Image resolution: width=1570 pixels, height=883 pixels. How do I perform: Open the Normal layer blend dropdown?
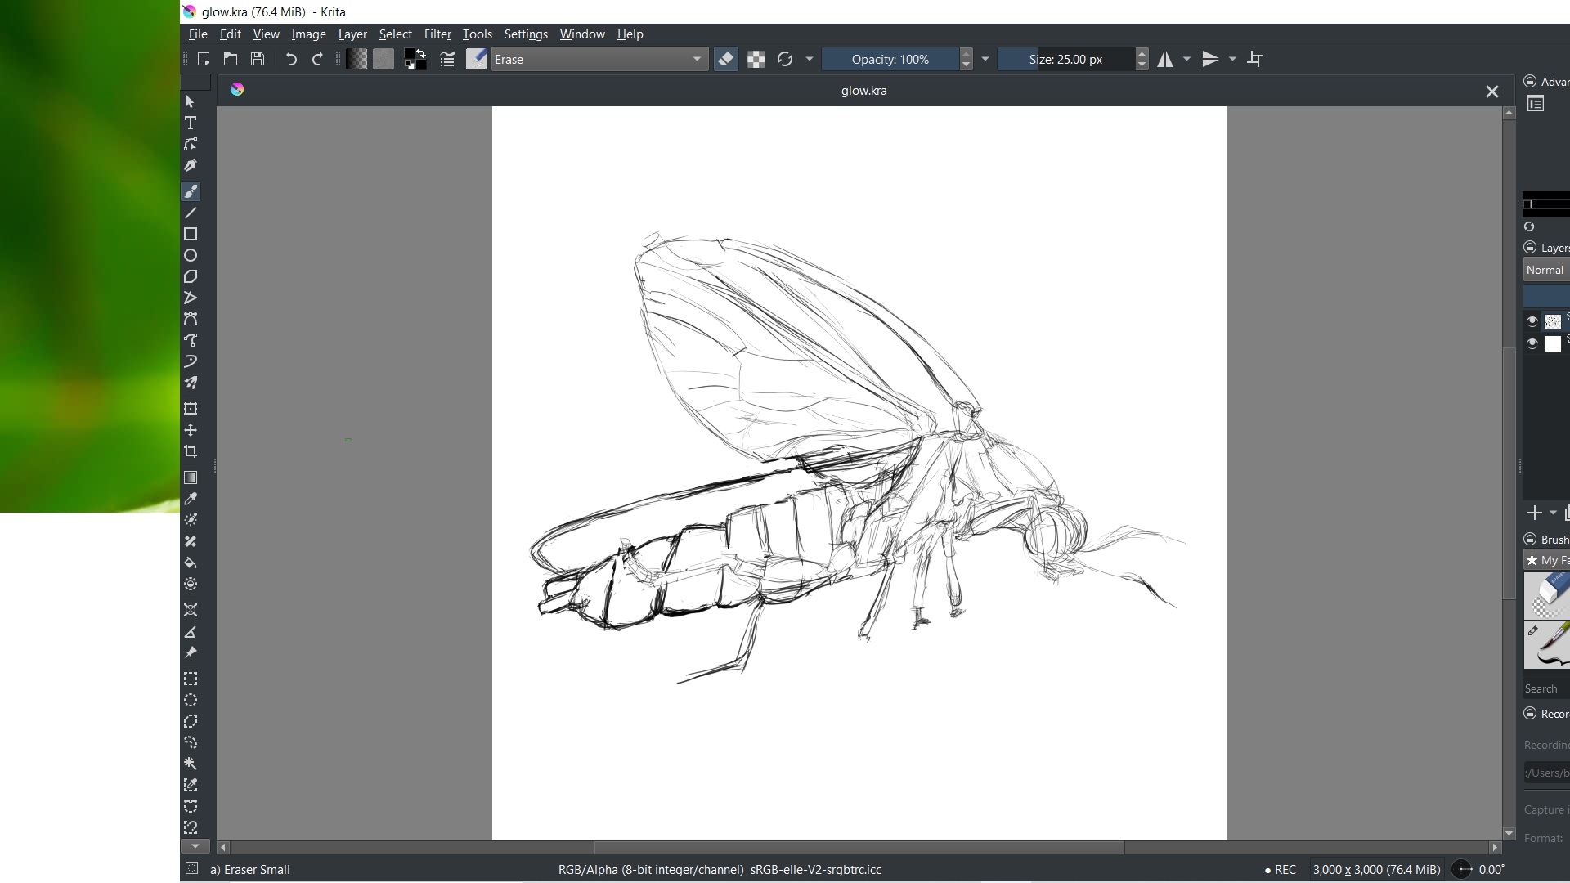pyautogui.click(x=1545, y=270)
